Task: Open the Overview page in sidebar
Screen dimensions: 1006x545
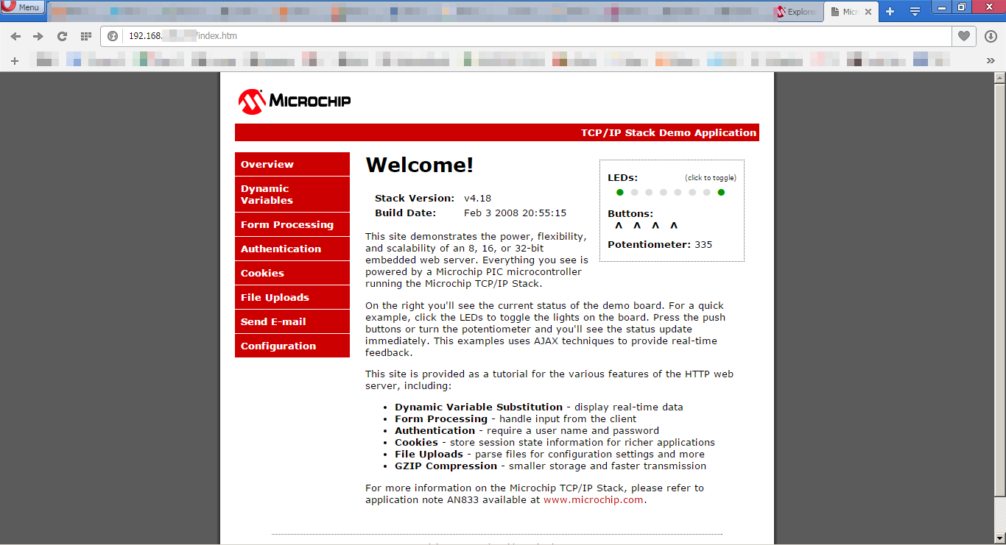Action: (292, 164)
